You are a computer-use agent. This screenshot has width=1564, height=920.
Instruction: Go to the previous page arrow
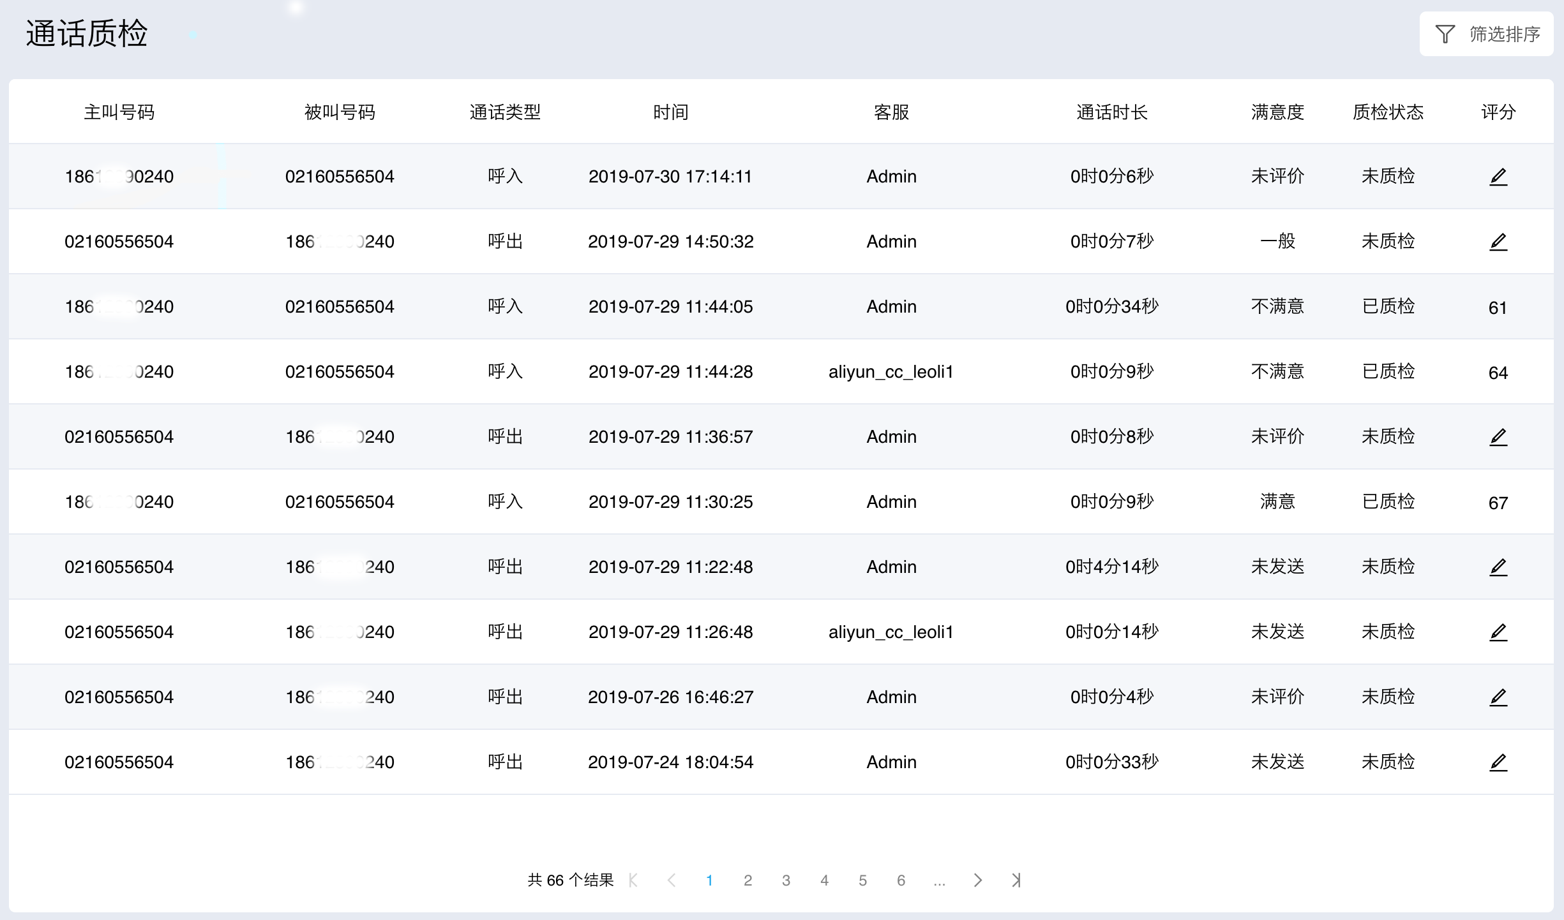tap(671, 880)
